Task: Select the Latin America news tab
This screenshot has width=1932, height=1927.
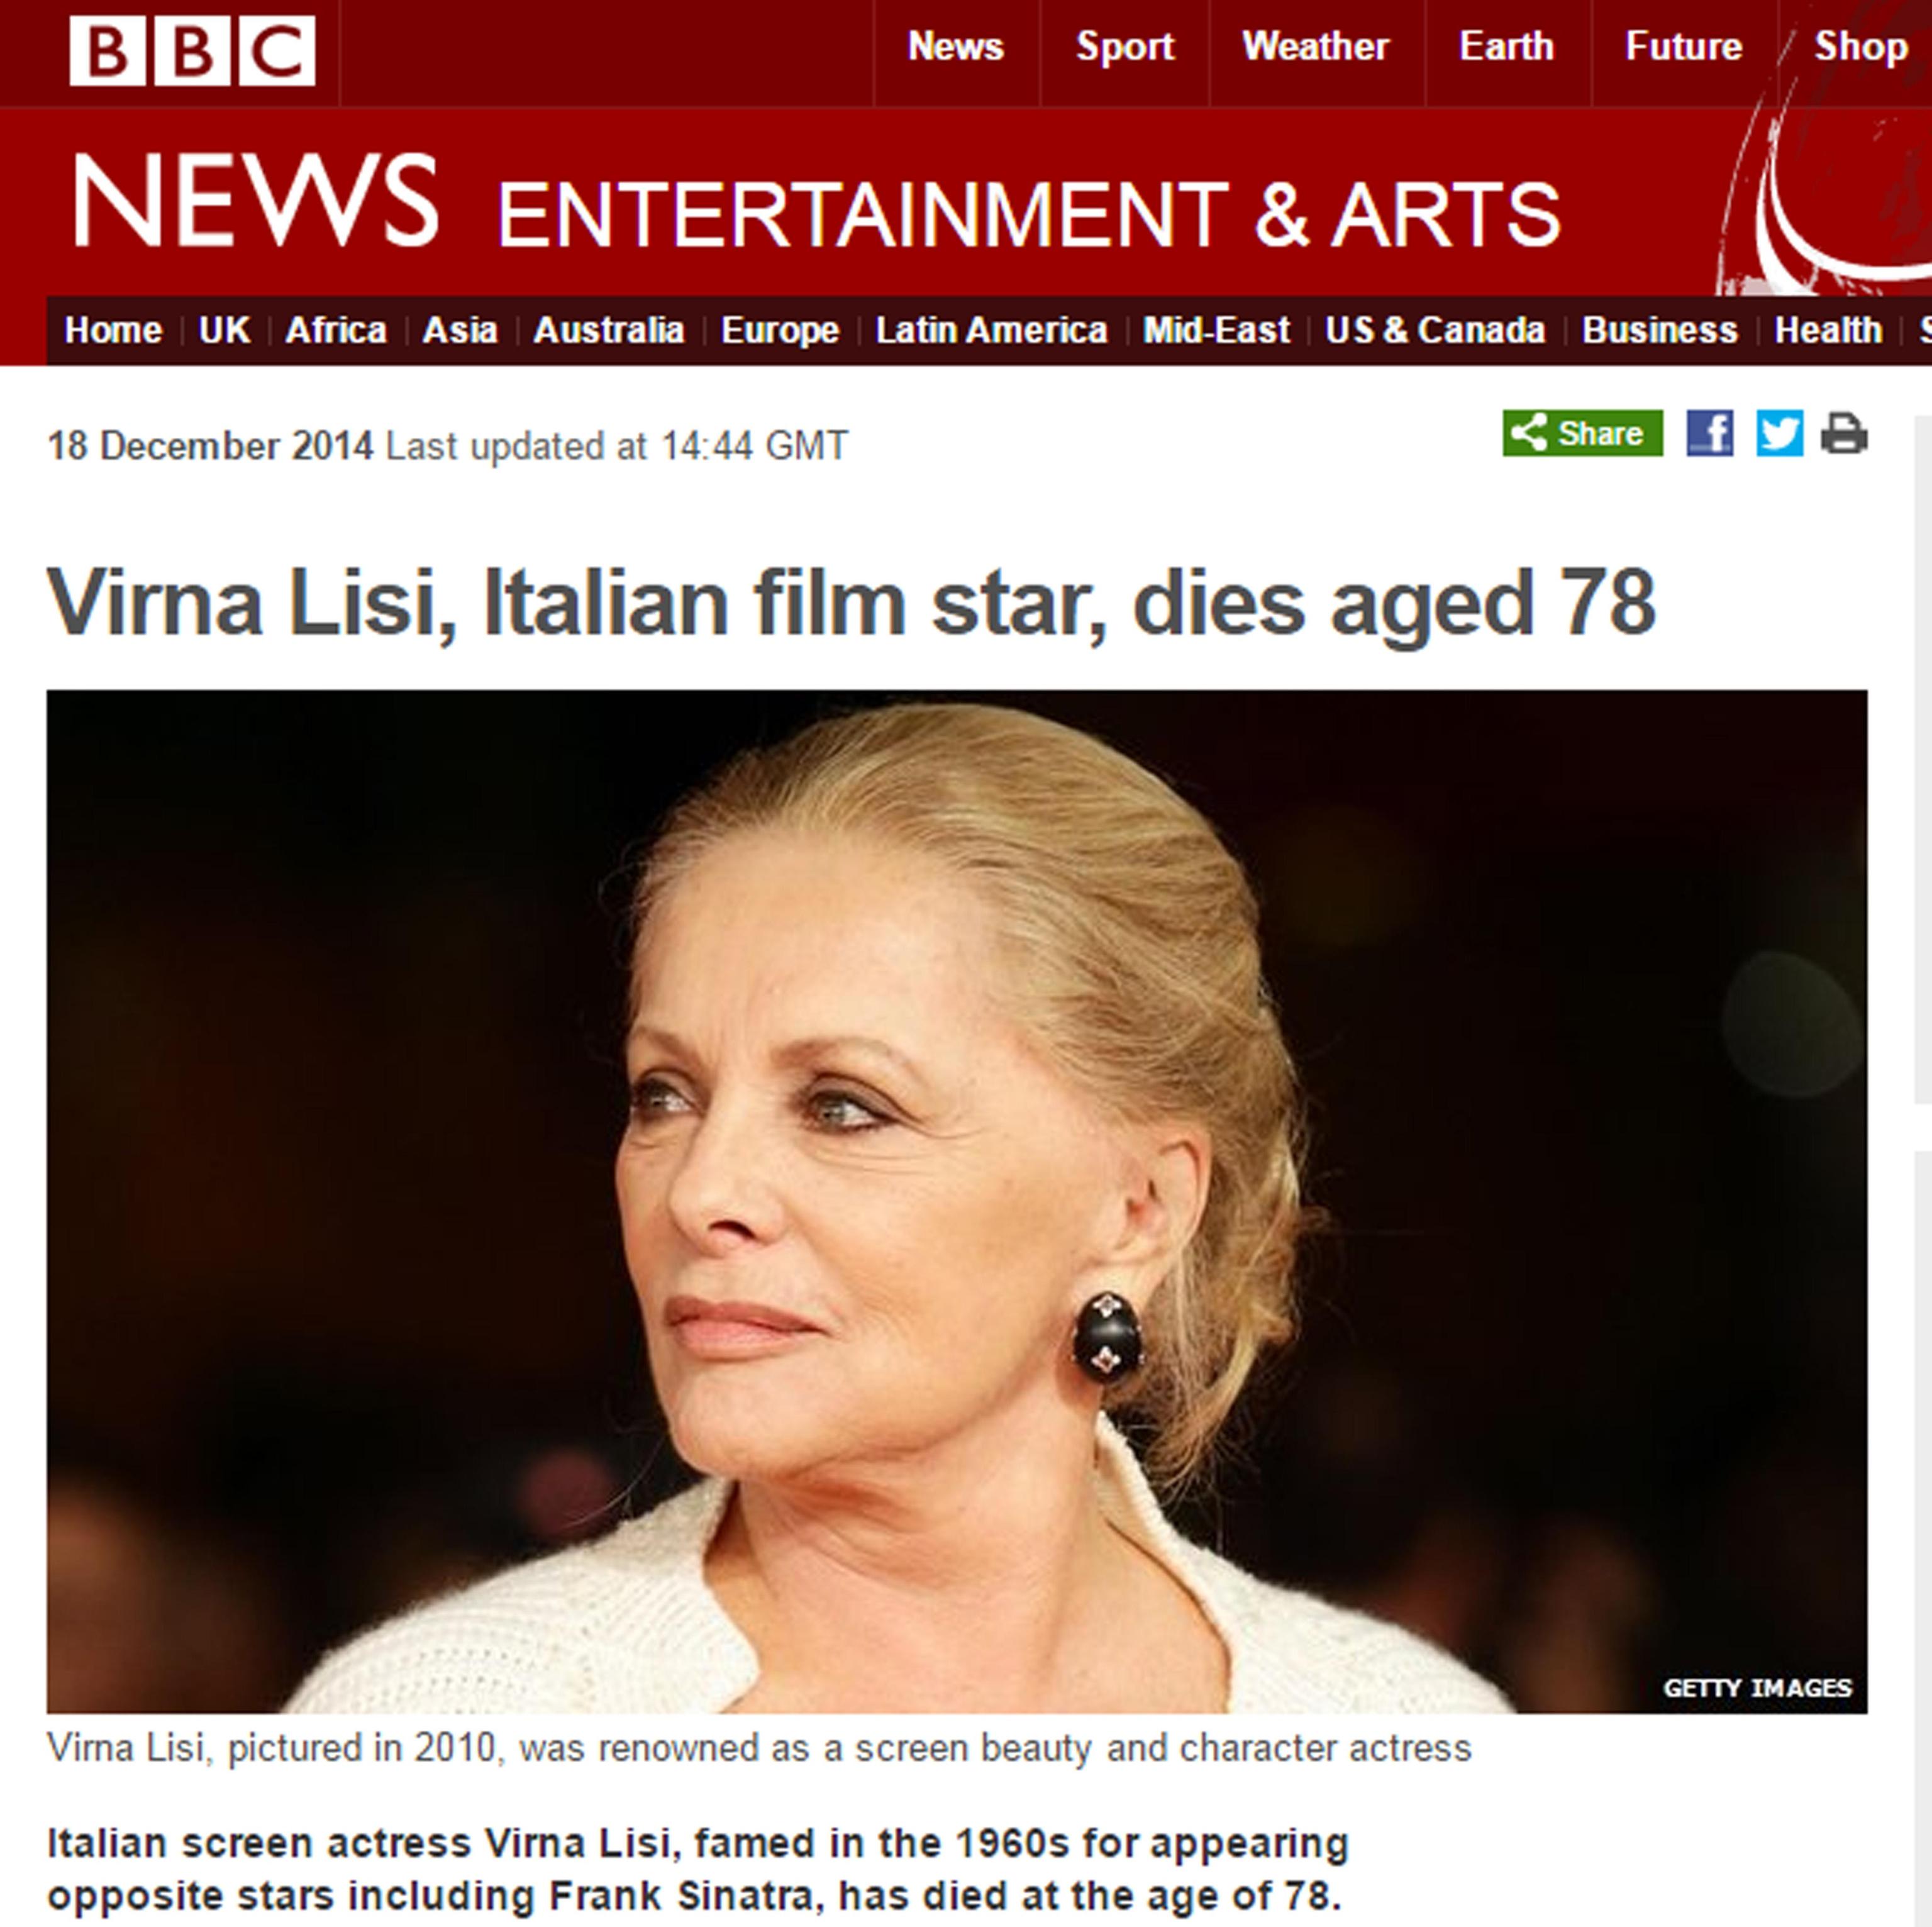Action: point(991,330)
